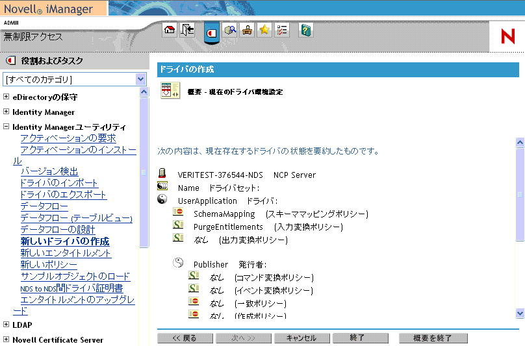Click the driver summary page icon
Screen dimensions: 525x346
coord(170,90)
